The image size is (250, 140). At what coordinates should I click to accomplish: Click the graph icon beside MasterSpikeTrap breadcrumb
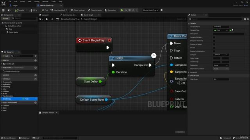point(58,19)
